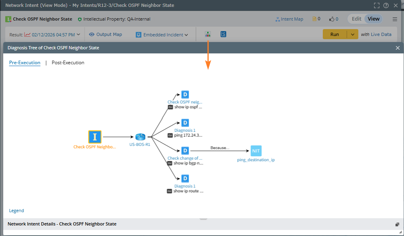The height and width of the screenshot is (236, 404).
Task: Select the Diagnosis 1 node with show ip route
Action: (185, 178)
